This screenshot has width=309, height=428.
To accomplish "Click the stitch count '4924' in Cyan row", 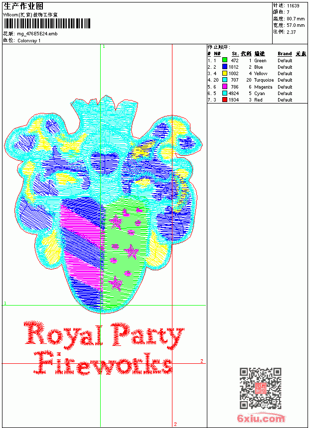I will pyautogui.click(x=234, y=94).
